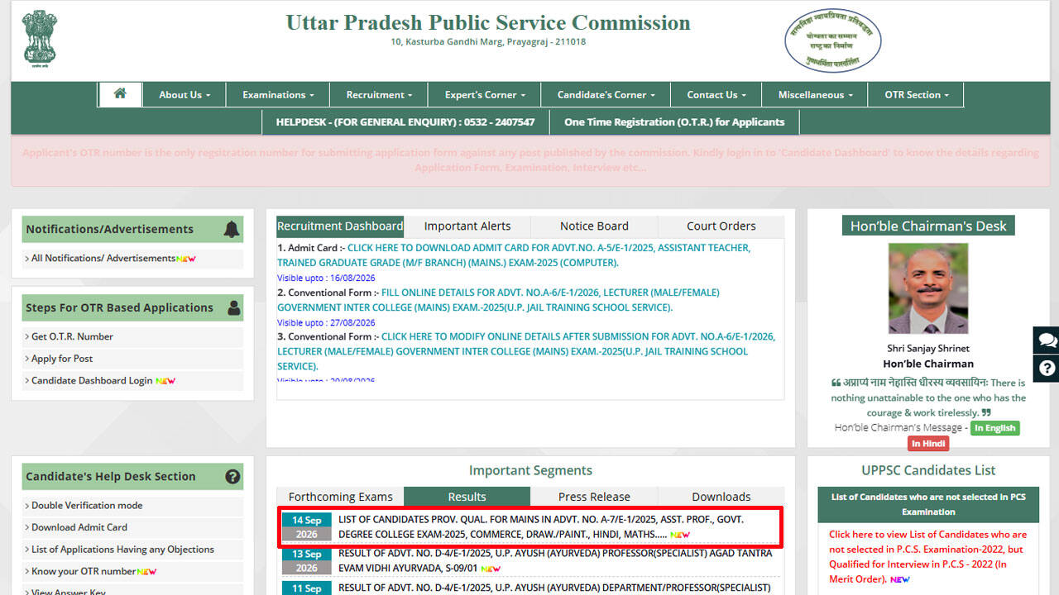Expand the OTR Section menu
This screenshot has width=1059, height=595.
pos(916,95)
